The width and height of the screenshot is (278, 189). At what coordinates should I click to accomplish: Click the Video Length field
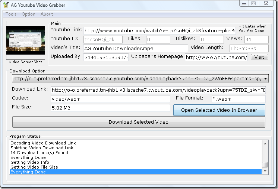(x=249, y=48)
